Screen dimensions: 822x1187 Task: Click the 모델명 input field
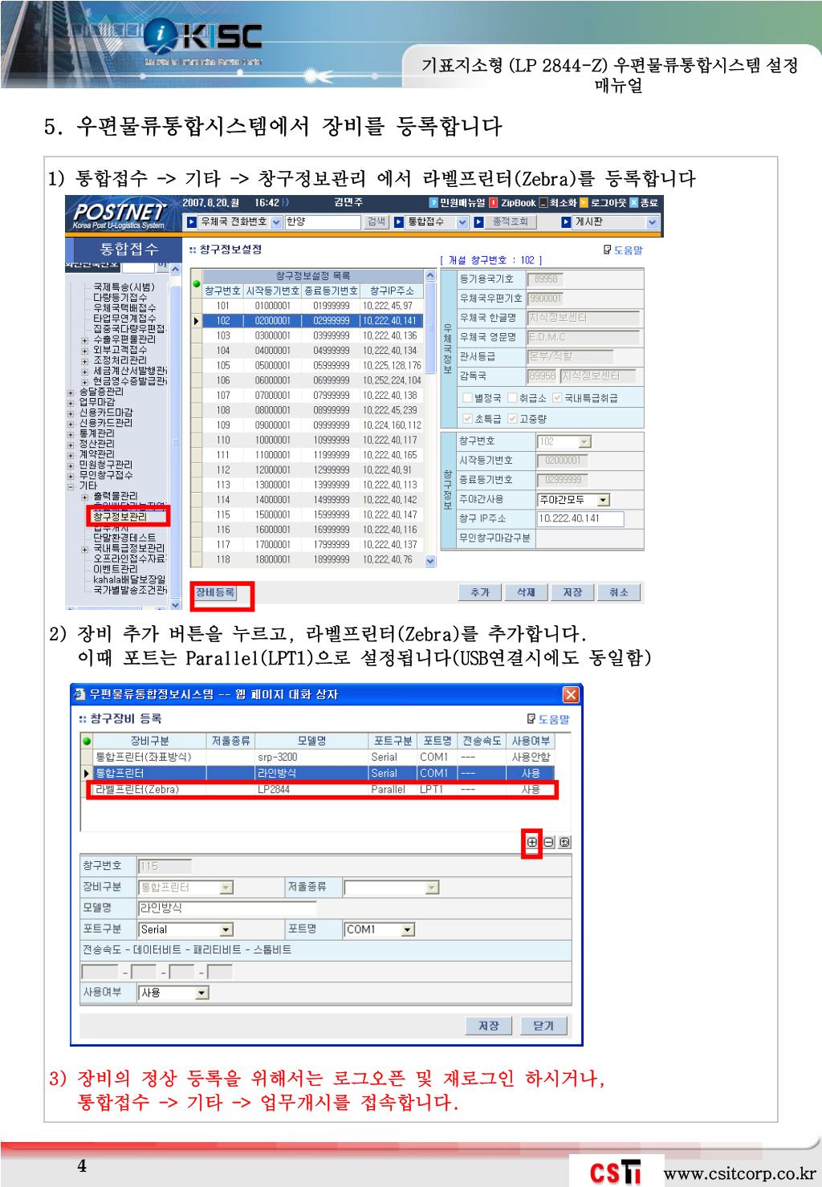tap(228, 909)
